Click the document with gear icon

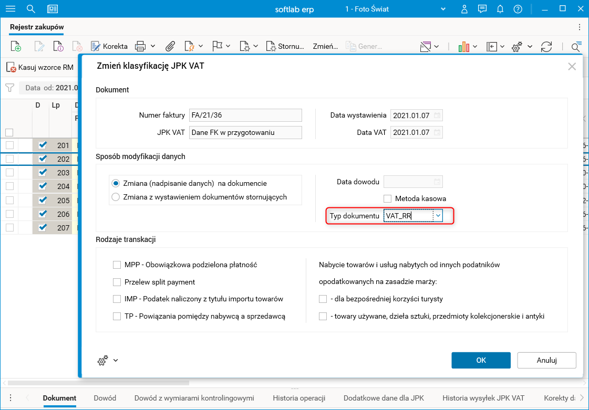coord(245,46)
